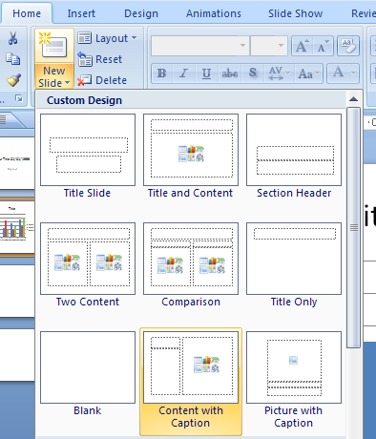Click the Shrink Font icon

click(324, 46)
